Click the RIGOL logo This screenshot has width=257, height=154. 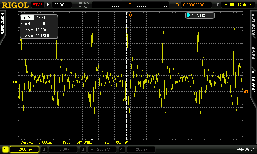coord(15,5)
